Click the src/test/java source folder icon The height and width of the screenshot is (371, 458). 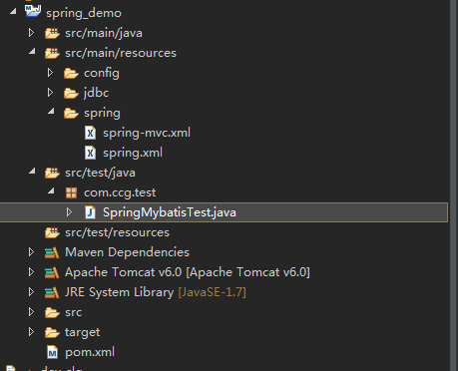click(52, 173)
